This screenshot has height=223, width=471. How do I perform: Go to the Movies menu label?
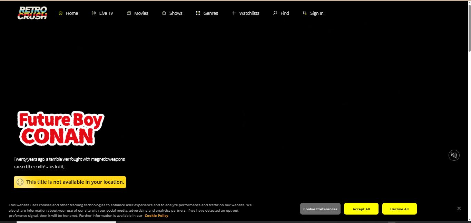[x=141, y=13]
